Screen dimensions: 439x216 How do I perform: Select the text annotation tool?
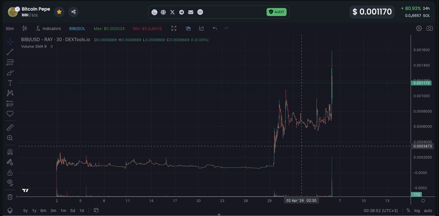coord(10,83)
